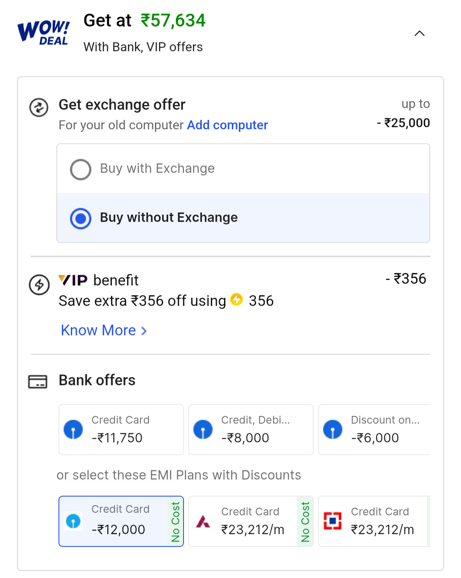Image resolution: width=461 pixels, height=578 pixels.
Task: Select Buy with Exchange option
Action: point(81,169)
